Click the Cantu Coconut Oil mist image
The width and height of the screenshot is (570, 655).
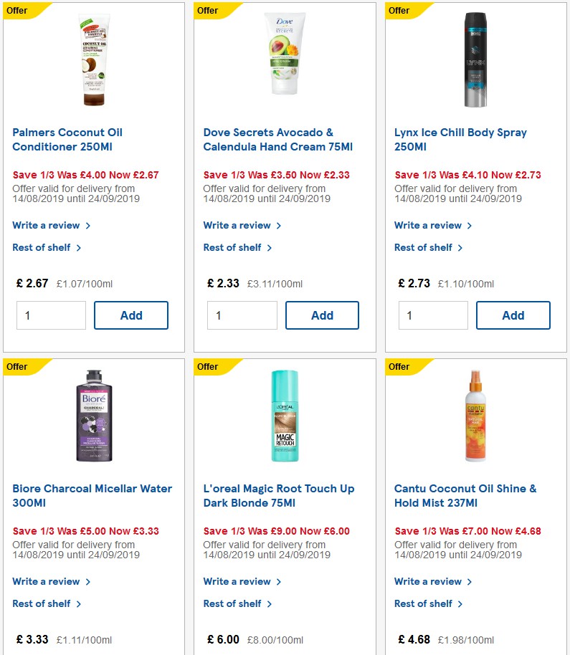475,414
